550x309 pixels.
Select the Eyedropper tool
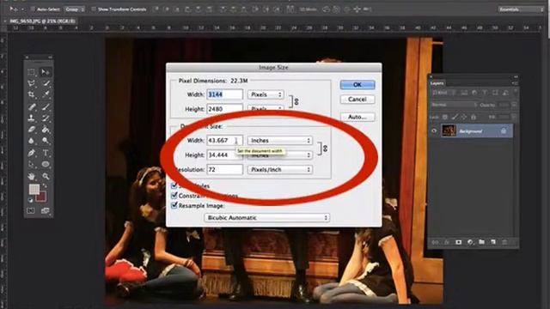tap(46, 94)
